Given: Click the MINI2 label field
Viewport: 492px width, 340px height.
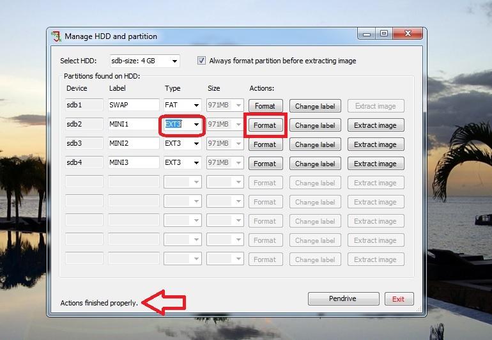Looking at the screenshot, I should (x=134, y=143).
